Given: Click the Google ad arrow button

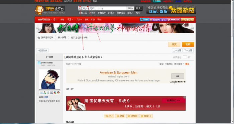Looking at the screenshot, I should (178, 76).
